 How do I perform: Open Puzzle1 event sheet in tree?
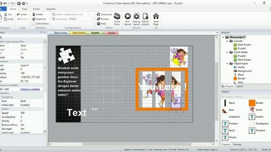tap(240, 56)
